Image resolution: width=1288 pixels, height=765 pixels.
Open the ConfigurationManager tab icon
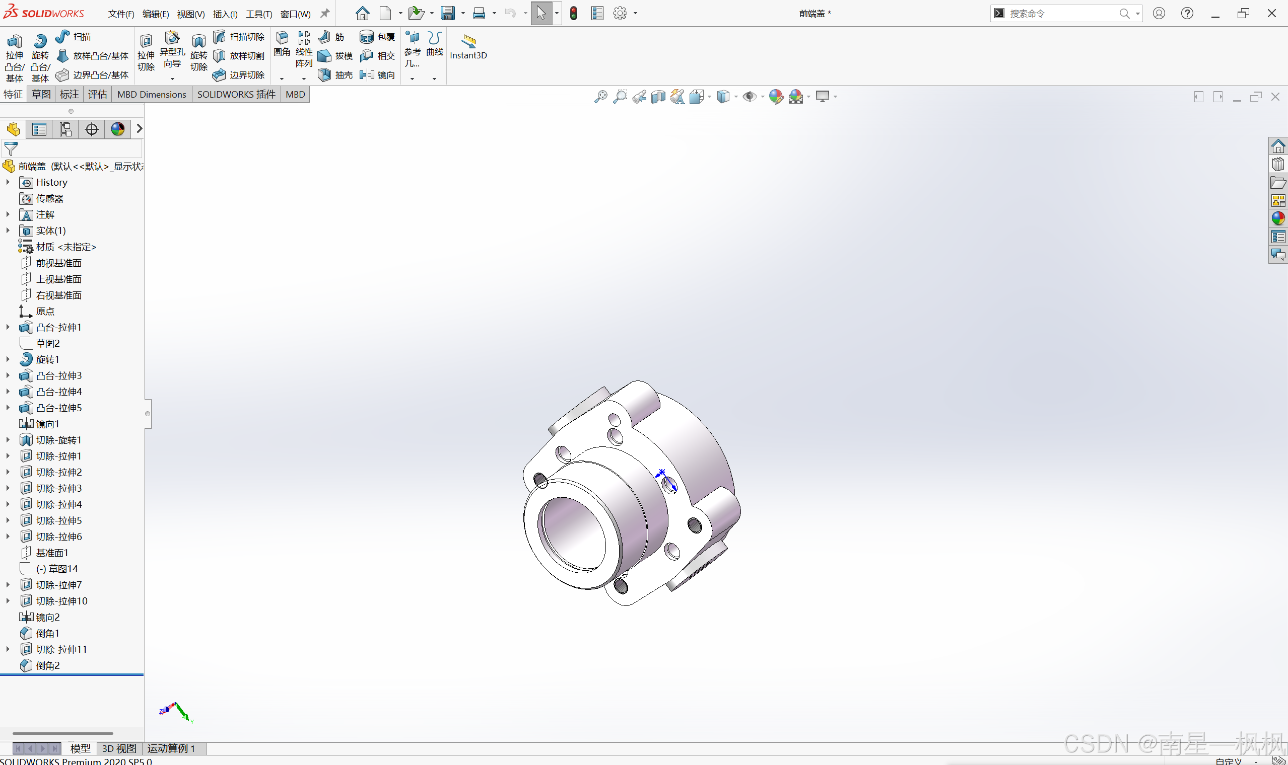coord(65,129)
